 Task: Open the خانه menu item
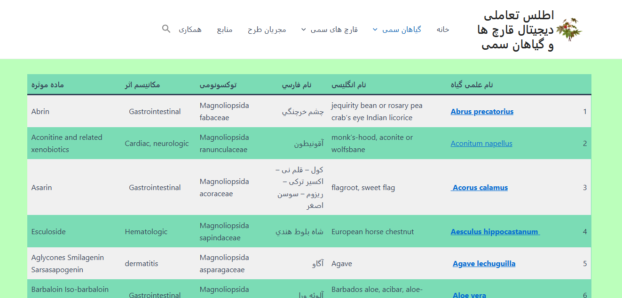pos(442,30)
